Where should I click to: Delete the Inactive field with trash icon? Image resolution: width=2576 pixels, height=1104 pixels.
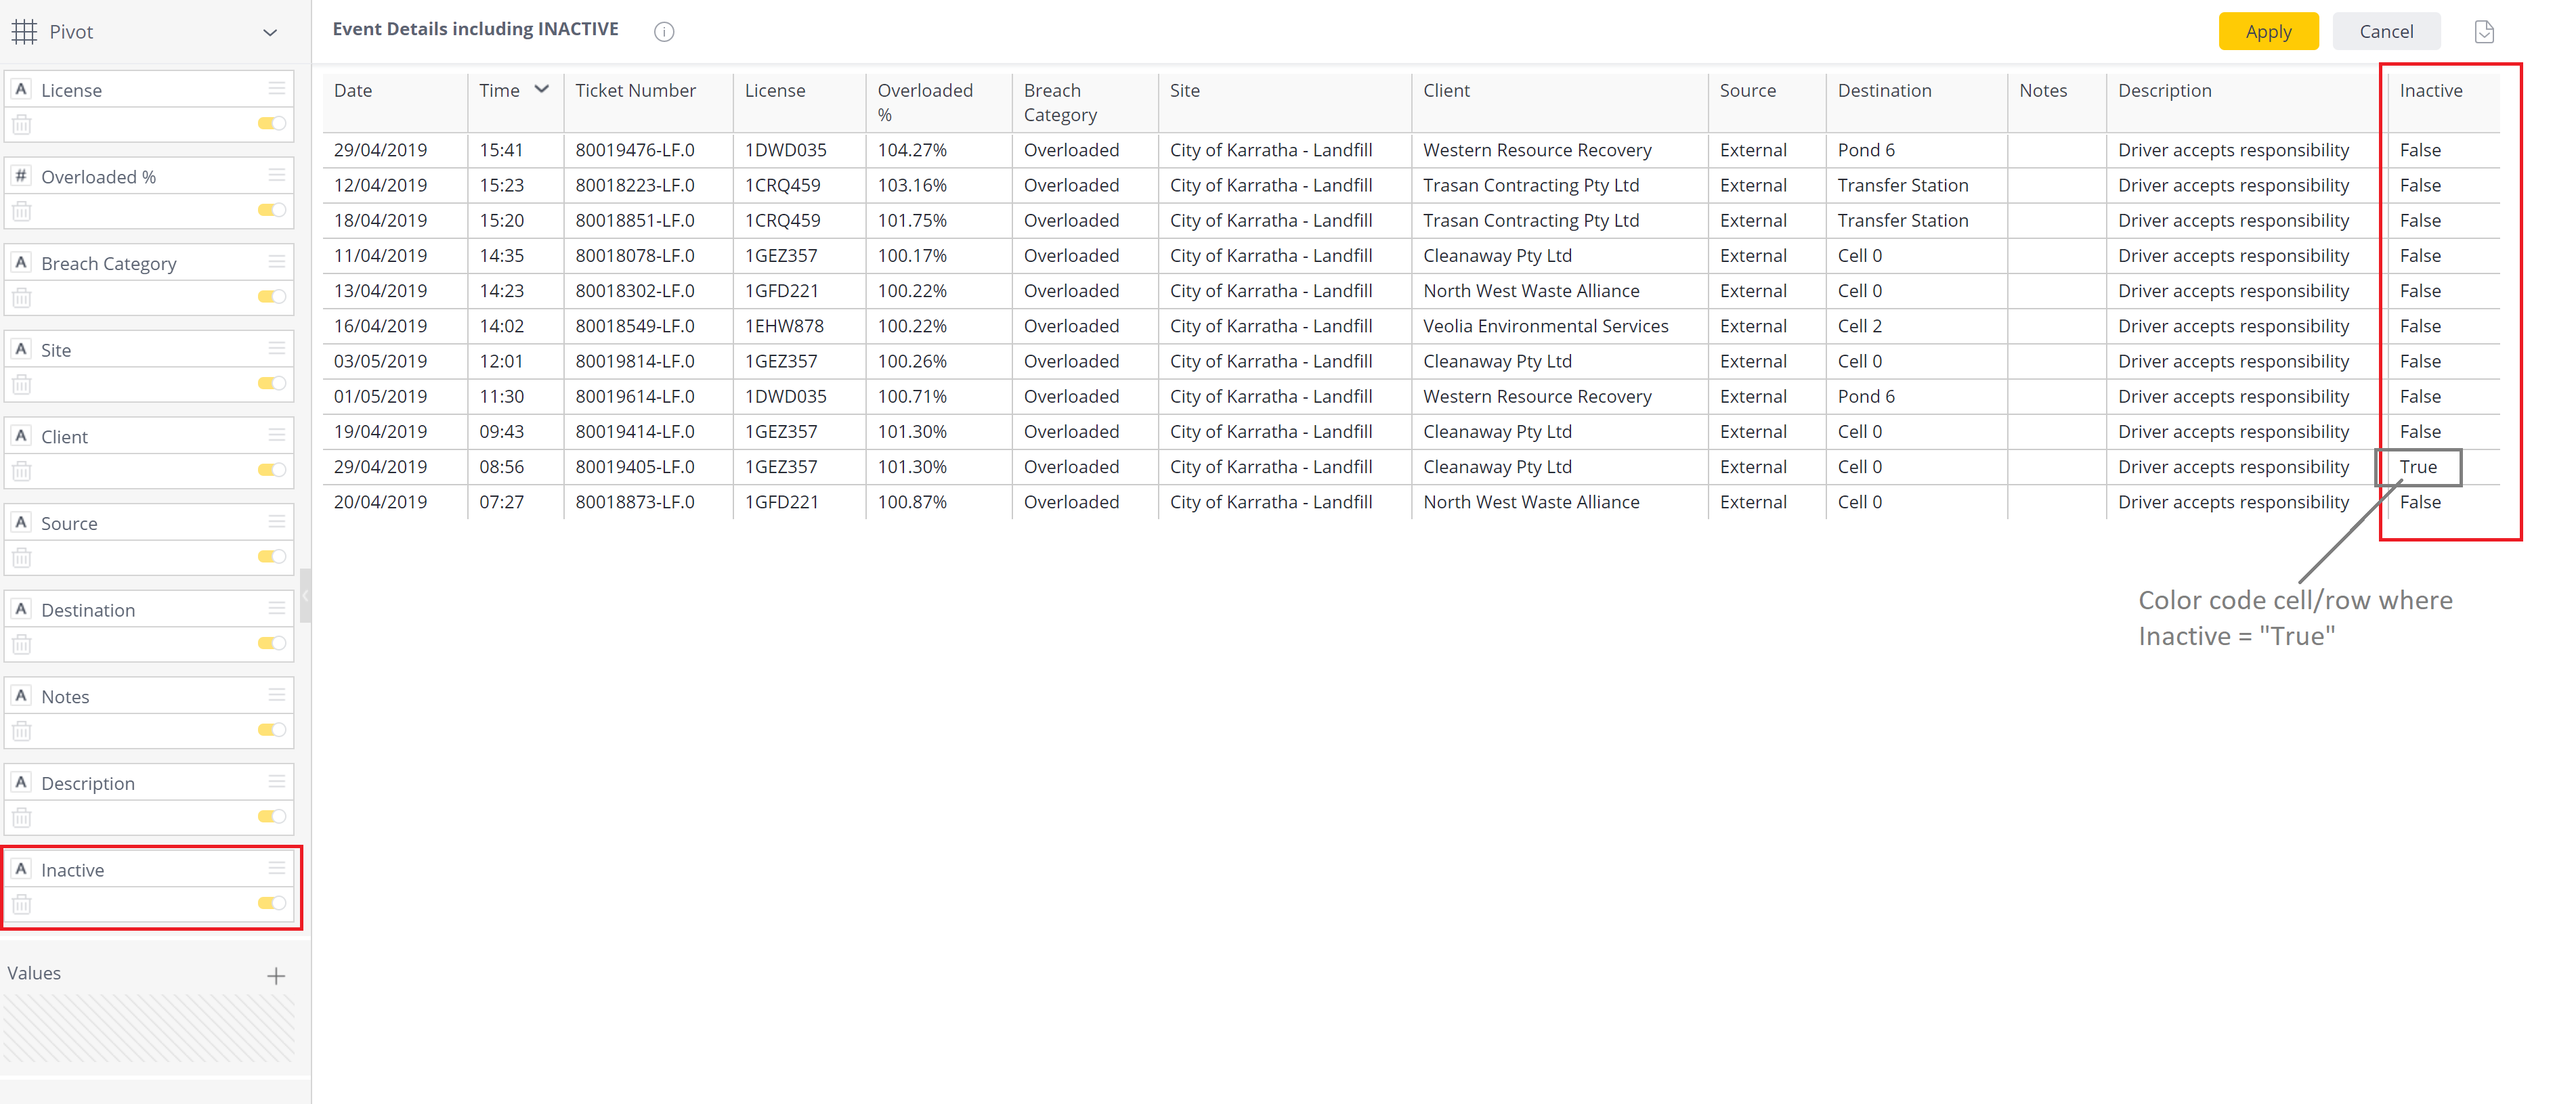tap(22, 904)
